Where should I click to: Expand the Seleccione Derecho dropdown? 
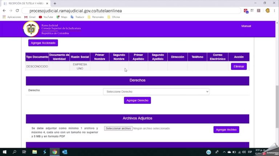click(x=156, y=92)
